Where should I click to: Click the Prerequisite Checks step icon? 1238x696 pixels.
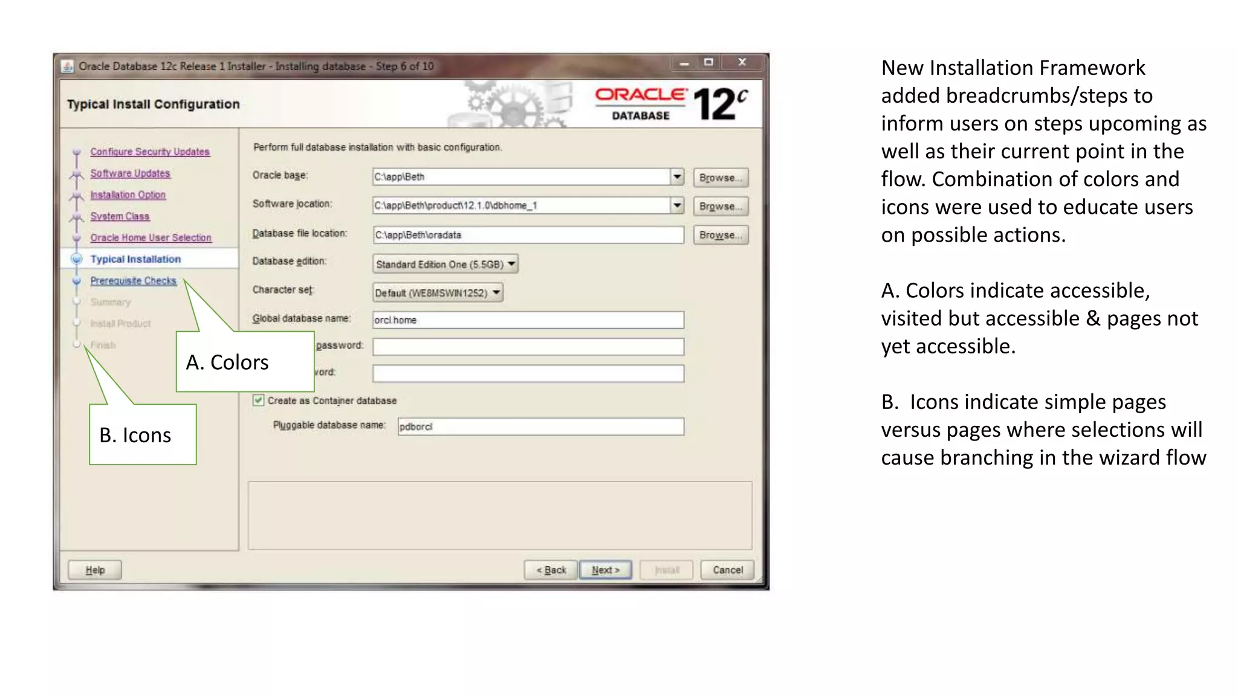coord(77,281)
